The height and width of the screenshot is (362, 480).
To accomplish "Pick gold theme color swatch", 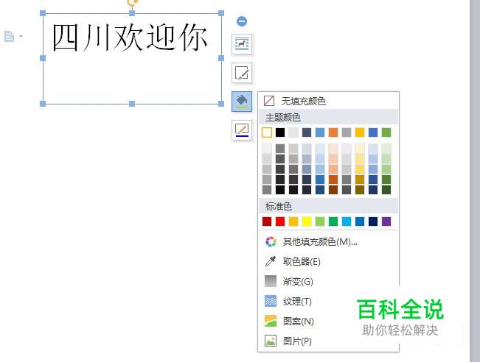I will point(360,132).
